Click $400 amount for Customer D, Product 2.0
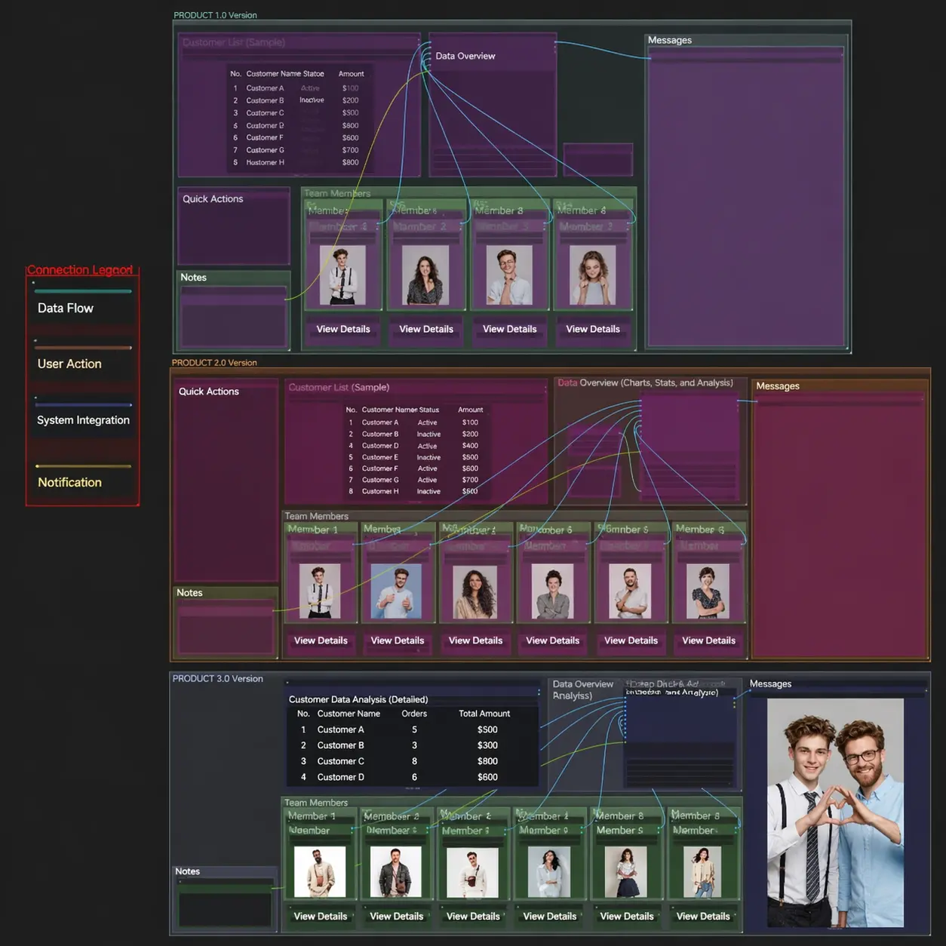 [x=470, y=446]
